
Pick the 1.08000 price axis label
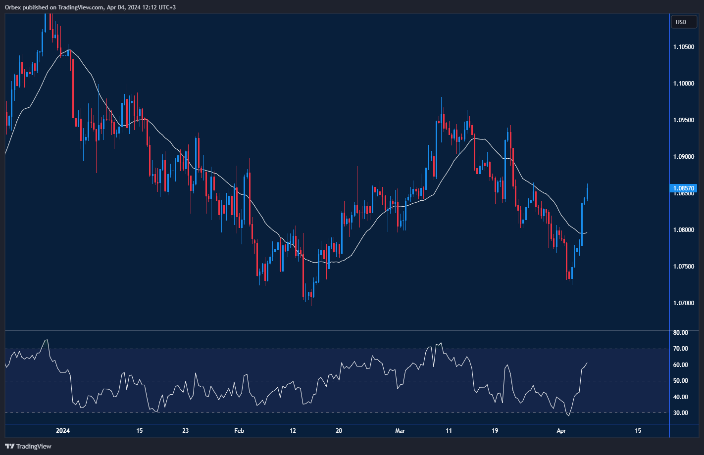[x=683, y=230]
